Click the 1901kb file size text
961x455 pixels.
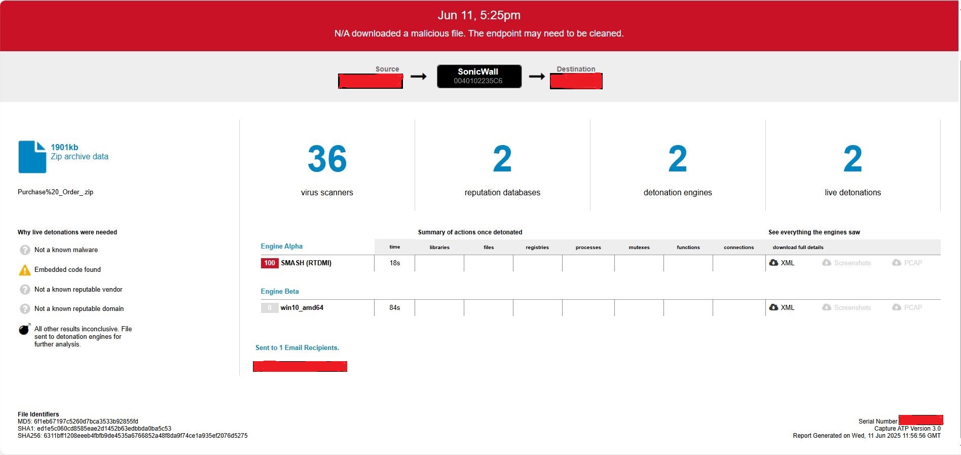point(64,148)
